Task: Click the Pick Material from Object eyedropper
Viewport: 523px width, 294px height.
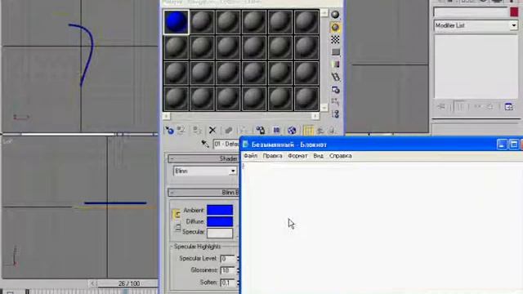Action: pyautogui.click(x=205, y=144)
